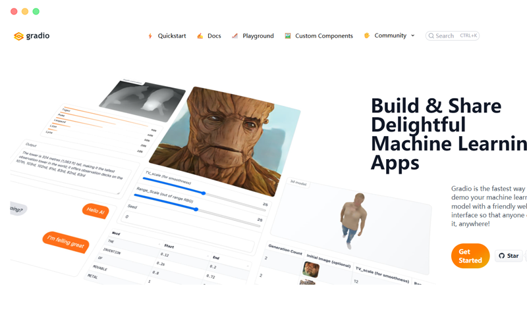Click the 3d model human figure
The image size is (527, 315).
coord(353,220)
